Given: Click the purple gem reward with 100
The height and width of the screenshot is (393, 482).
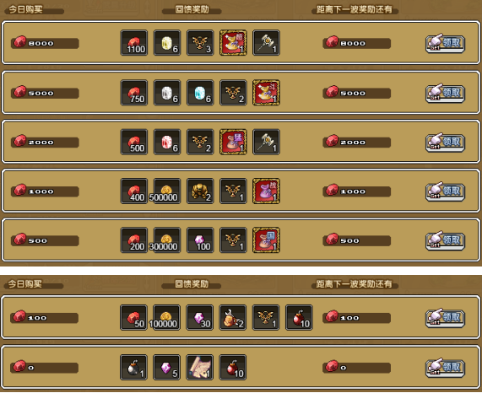Looking at the screenshot, I should tap(200, 240).
